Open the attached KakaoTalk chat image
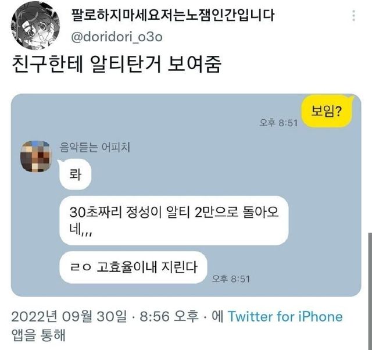 (x=186, y=195)
